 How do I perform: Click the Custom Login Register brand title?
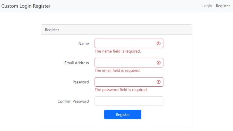pyautogui.click(x=26, y=6)
